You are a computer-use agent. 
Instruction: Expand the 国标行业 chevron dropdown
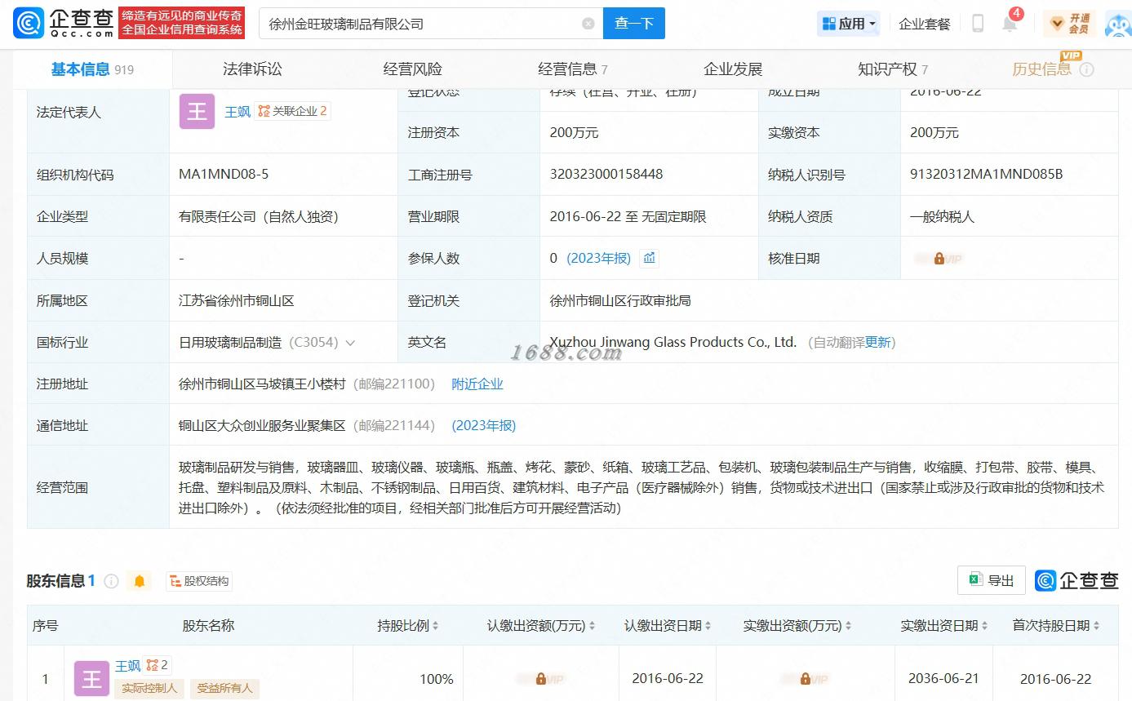pos(350,343)
